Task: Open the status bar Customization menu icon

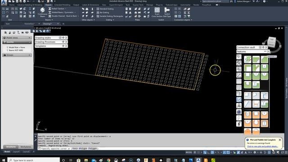Action: [286, 153]
